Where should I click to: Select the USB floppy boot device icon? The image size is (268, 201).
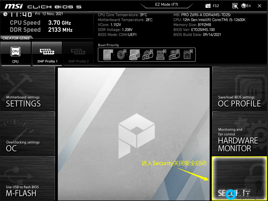[x=174, y=55]
